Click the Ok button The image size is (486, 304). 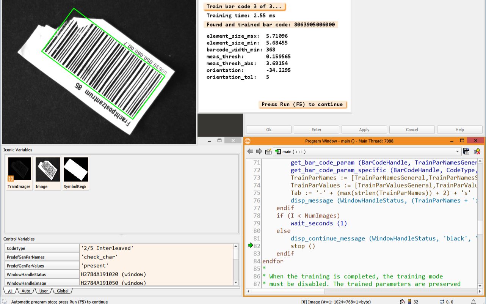pos(269,129)
